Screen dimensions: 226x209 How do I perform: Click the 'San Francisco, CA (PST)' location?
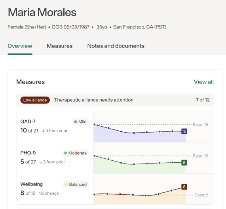pyautogui.click(x=140, y=27)
